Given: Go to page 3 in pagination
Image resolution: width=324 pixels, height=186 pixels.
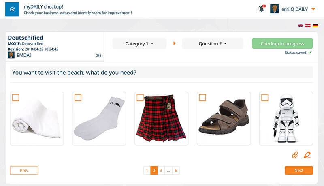Looking at the screenshot, I should (x=161, y=171).
